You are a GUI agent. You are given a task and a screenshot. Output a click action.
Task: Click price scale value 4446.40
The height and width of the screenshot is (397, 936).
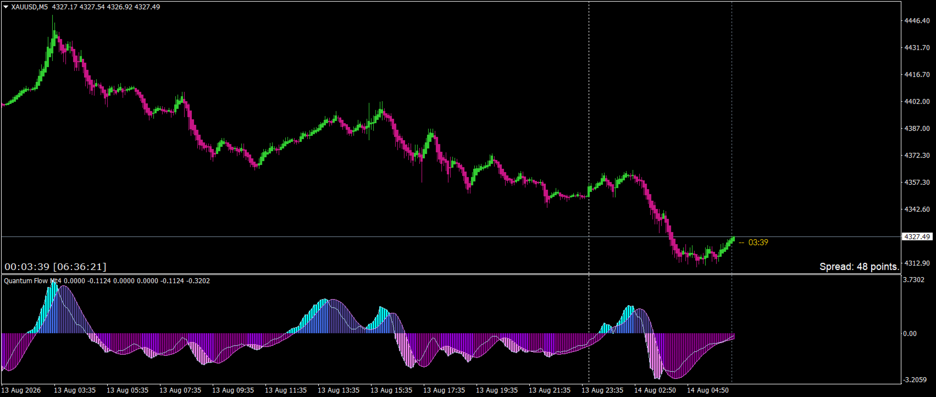click(x=917, y=21)
